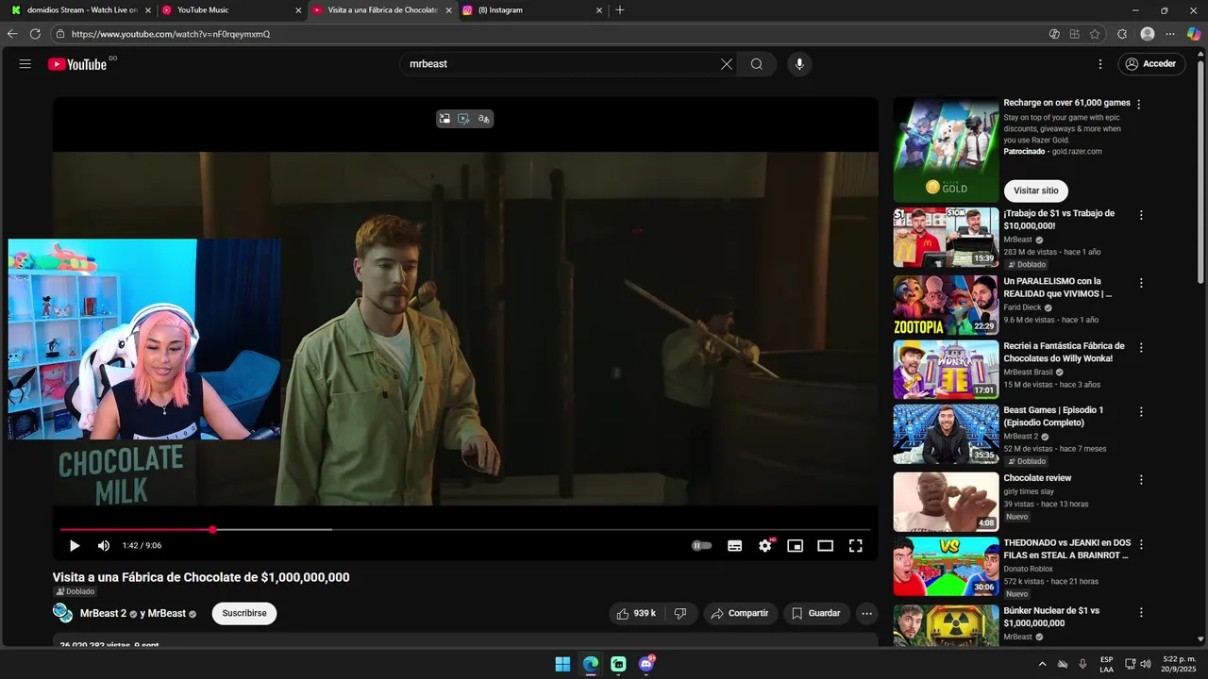This screenshot has width=1208, height=679.
Task: Click the red playhead scrubber dot
Action: [x=212, y=530]
